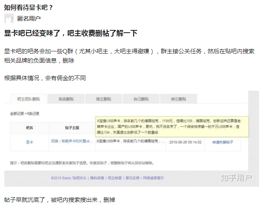Click the 提示 hint line about restoring posts
The height and width of the screenshot is (205, 263).
click(82, 163)
